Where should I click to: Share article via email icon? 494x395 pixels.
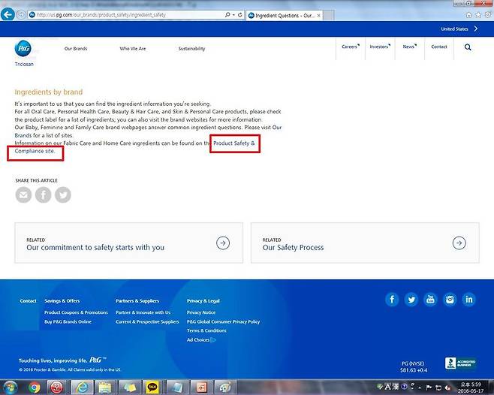pos(24,195)
